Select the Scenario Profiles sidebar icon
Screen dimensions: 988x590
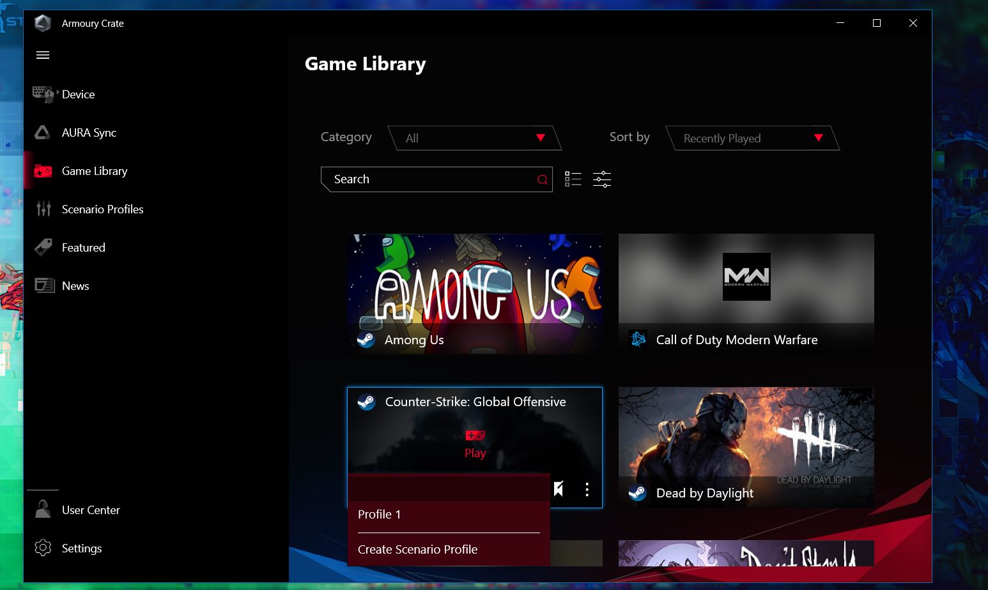click(43, 209)
